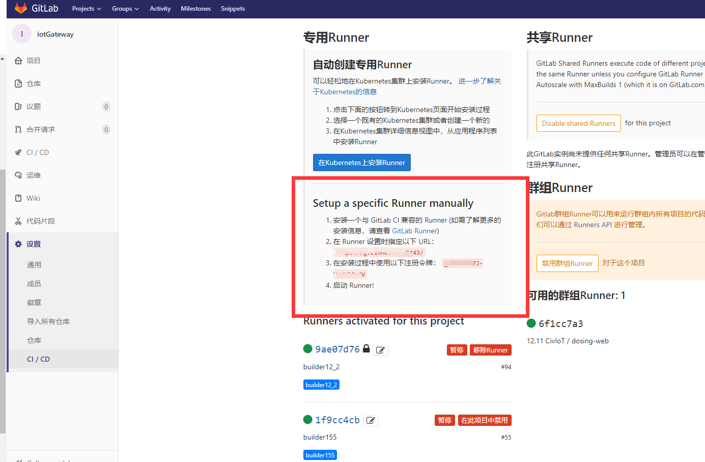Click the GitLab fox logo
The image size is (705, 462).
point(21,8)
